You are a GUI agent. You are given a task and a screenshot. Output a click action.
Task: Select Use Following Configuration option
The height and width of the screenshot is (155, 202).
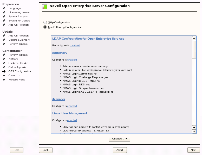click(45, 27)
